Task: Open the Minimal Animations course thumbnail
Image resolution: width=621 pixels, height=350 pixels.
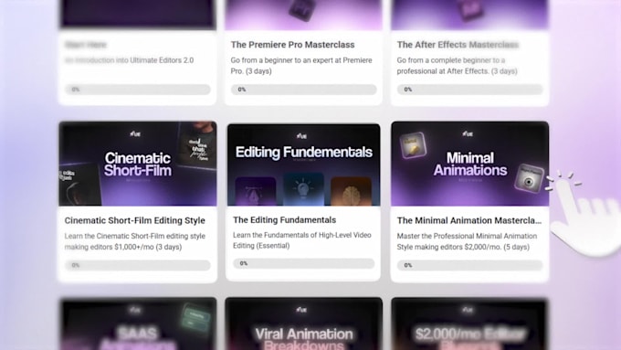Action: [469, 164]
